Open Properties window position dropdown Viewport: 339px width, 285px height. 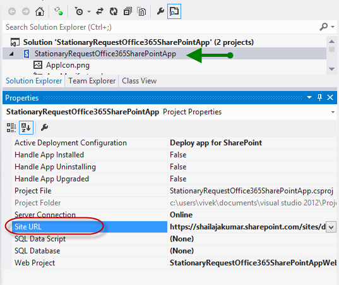(x=309, y=97)
